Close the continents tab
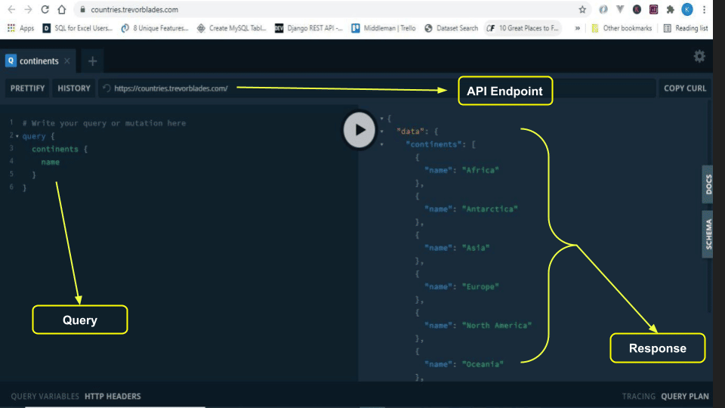Image resolution: width=725 pixels, height=408 pixels. [x=67, y=61]
